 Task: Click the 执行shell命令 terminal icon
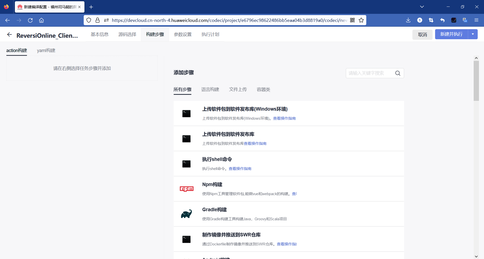[187, 164]
